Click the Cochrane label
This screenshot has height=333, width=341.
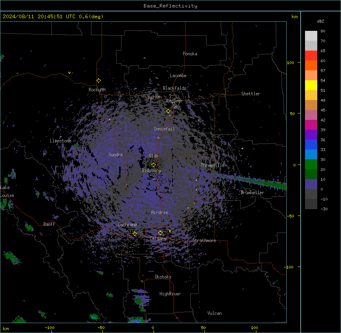point(127,225)
